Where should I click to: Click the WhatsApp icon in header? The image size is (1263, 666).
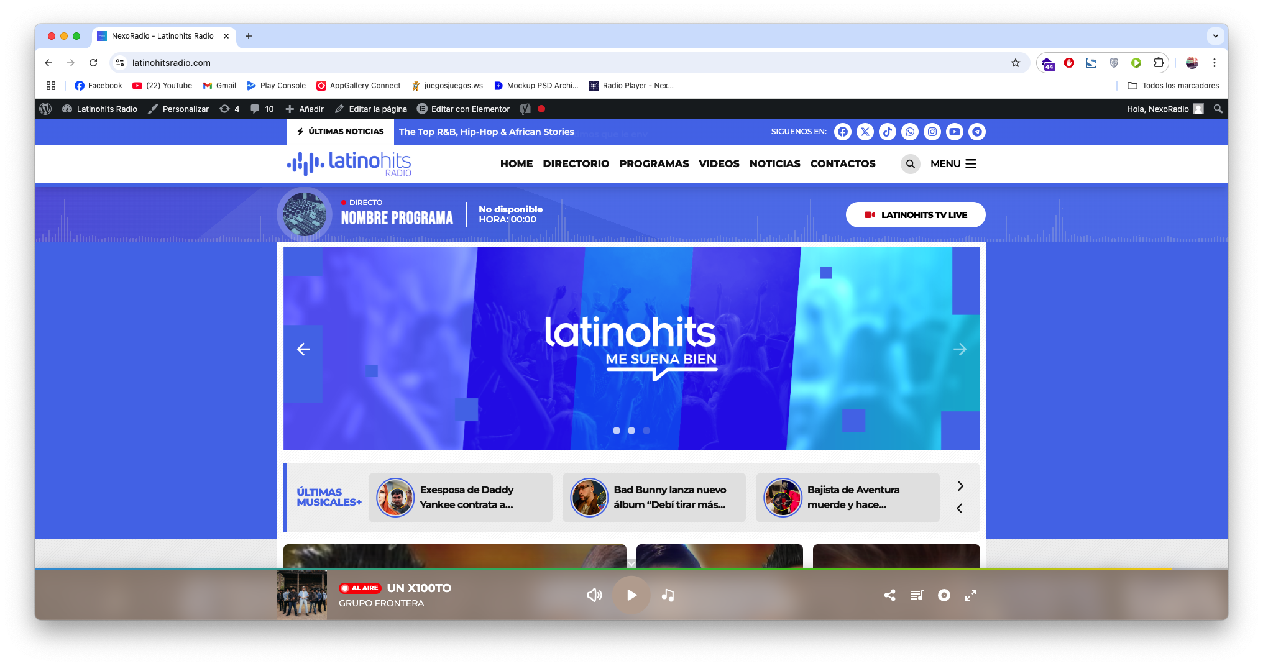(910, 132)
